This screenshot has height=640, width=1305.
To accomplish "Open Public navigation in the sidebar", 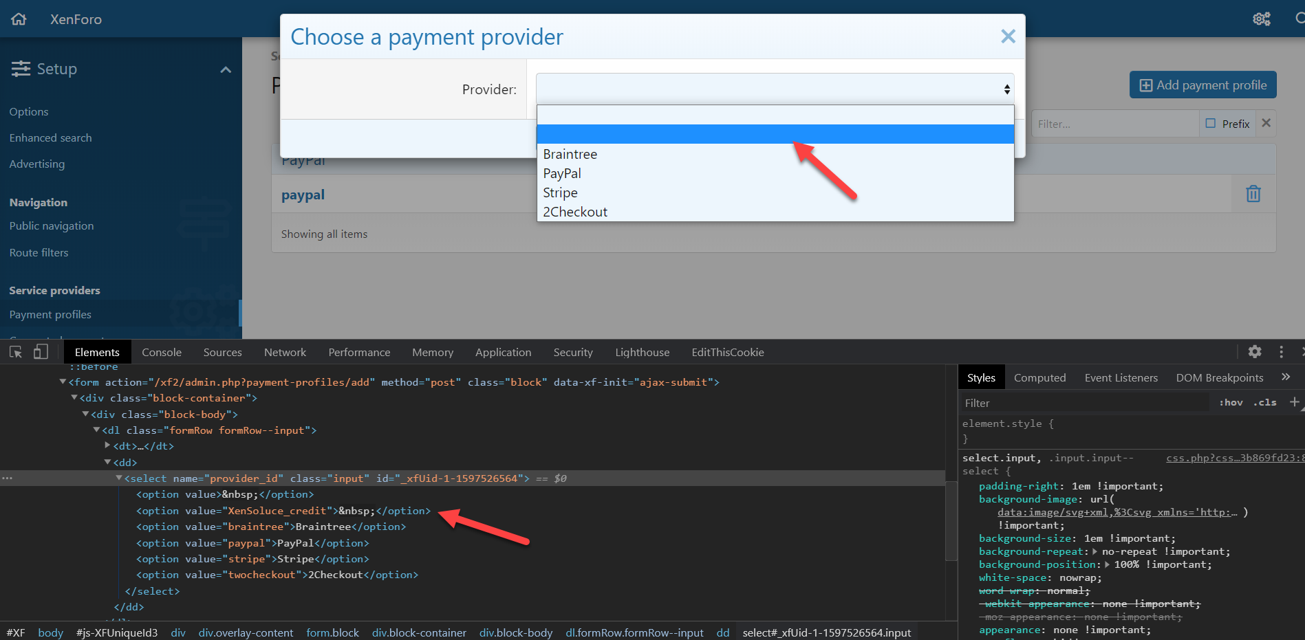I will (x=52, y=225).
